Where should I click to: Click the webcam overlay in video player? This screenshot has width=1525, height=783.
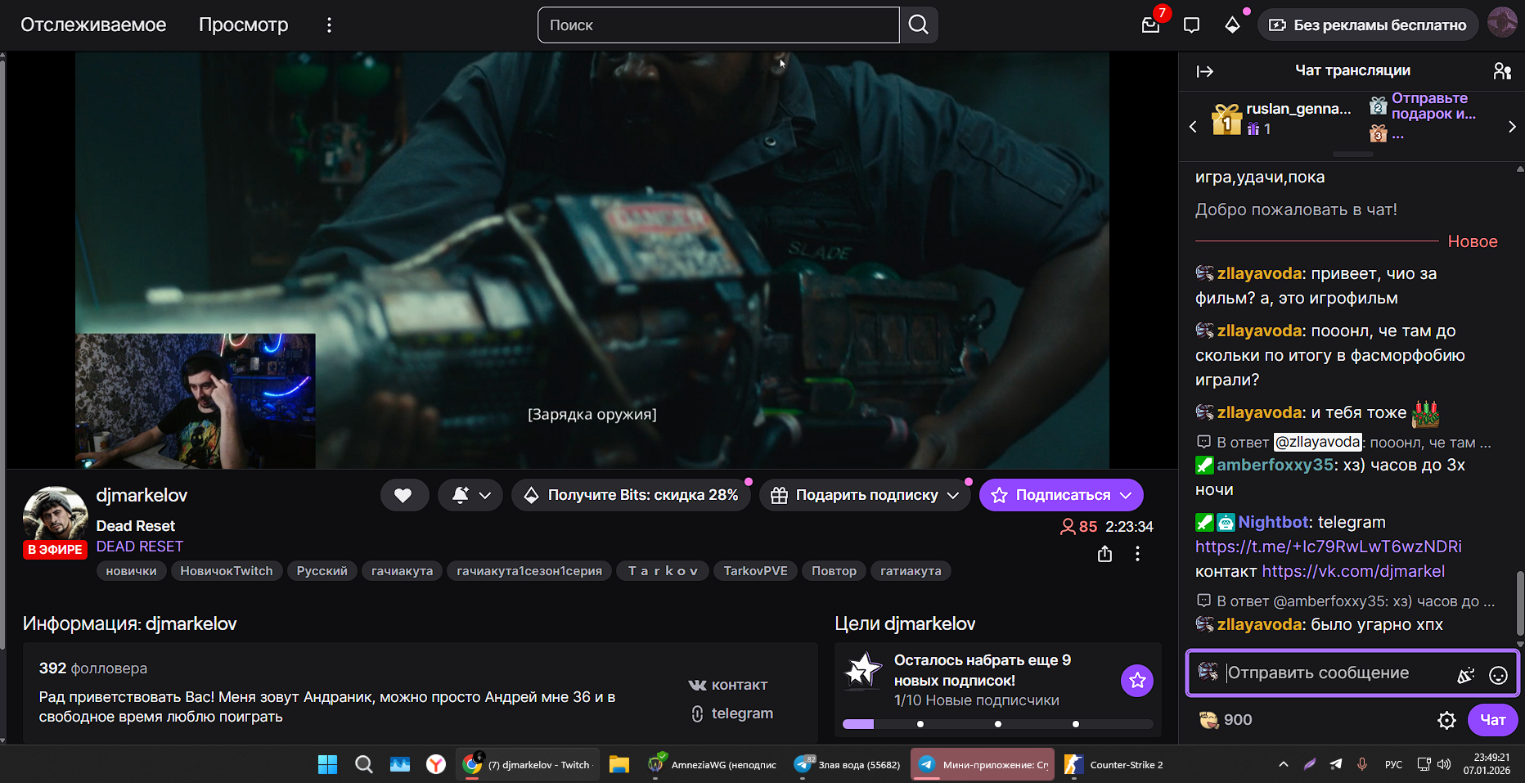coord(196,401)
